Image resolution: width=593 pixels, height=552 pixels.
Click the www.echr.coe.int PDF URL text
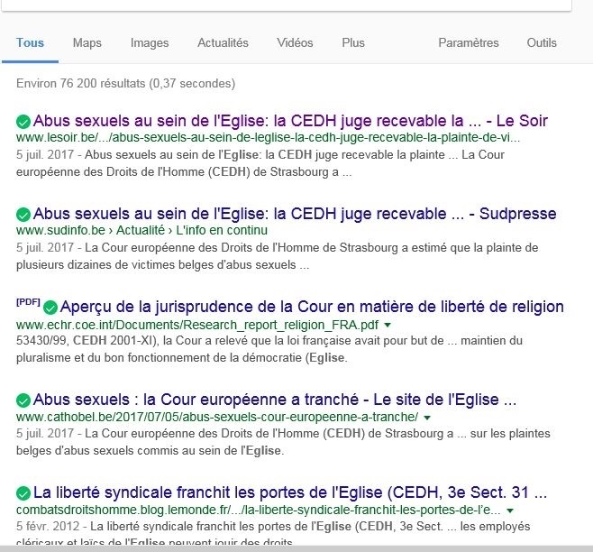click(x=197, y=325)
